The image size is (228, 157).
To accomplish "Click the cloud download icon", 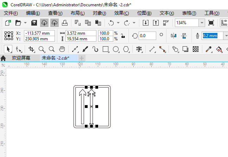I will point(44,23).
